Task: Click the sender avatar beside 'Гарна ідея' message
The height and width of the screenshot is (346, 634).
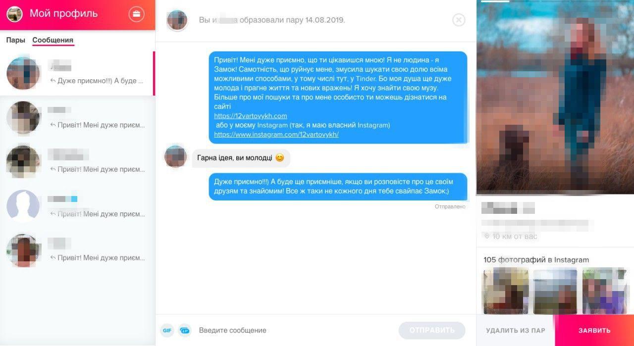Action: tap(175, 157)
